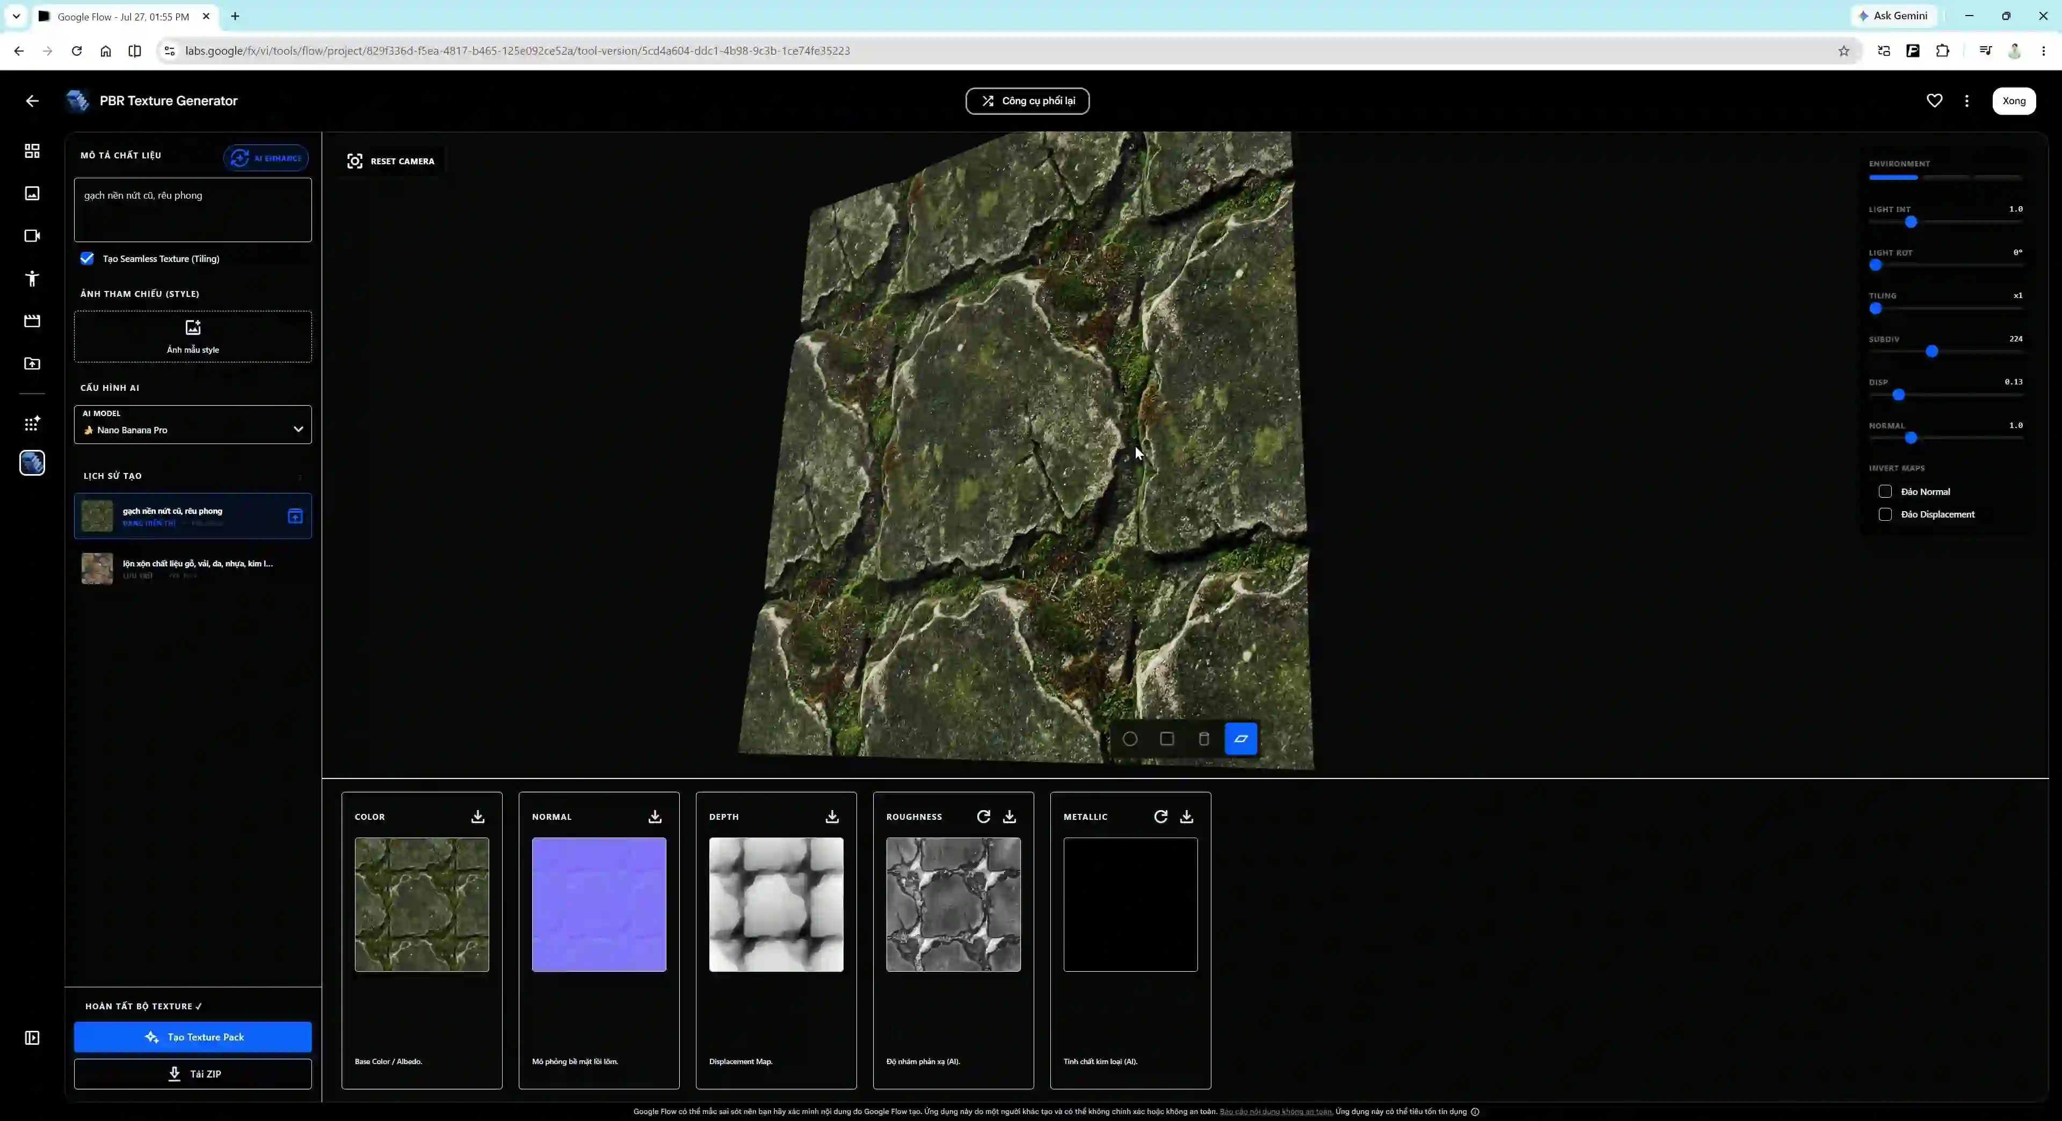Open the app's three-dot more options menu

pos(1967,101)
